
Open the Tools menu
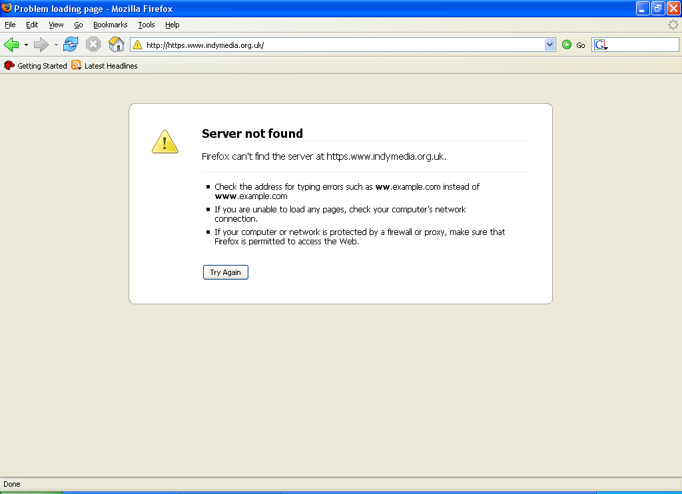[x=147, y=25]
